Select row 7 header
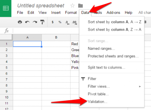 pyautogui.click(x=6, y=80)
